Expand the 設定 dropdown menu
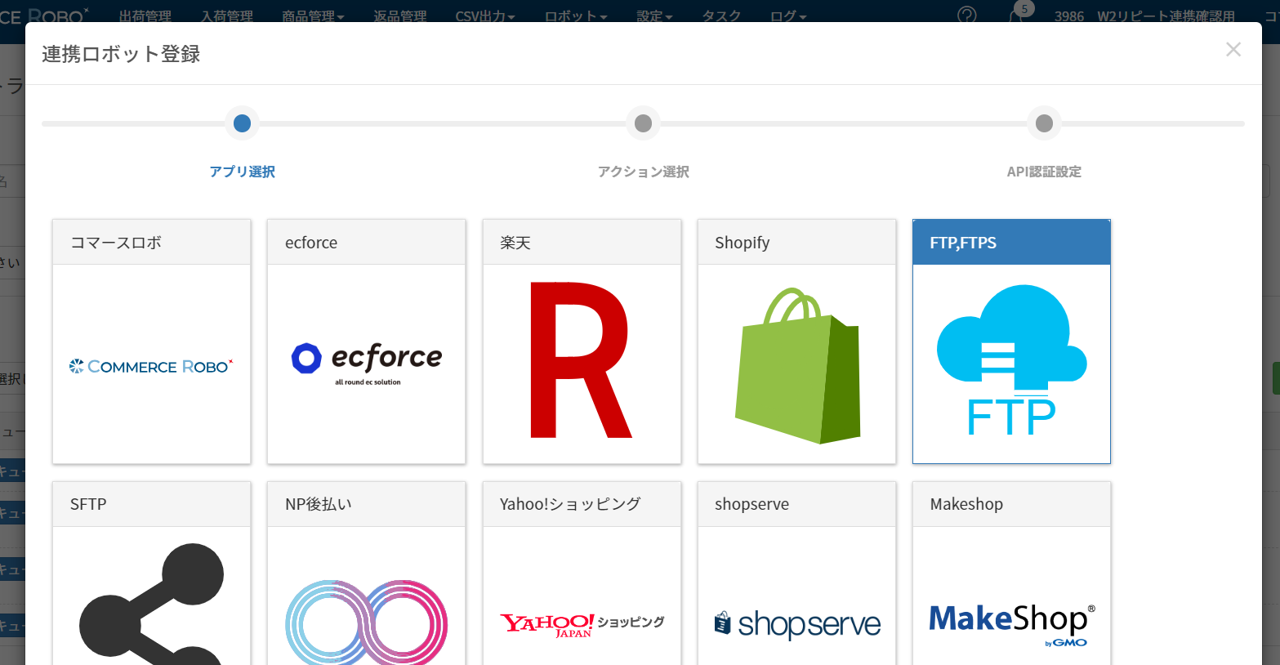 [654, 16]
